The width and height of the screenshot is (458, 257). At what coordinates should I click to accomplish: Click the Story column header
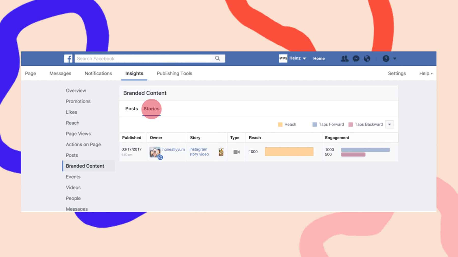click(x=195, y=138)
